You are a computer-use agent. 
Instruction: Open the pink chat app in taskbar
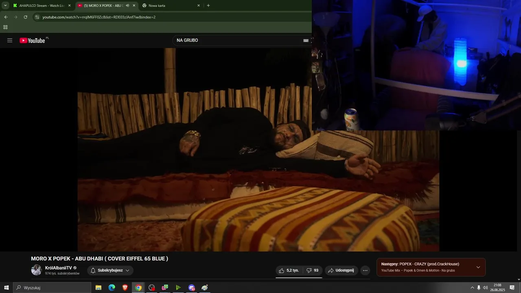(165, 288)
